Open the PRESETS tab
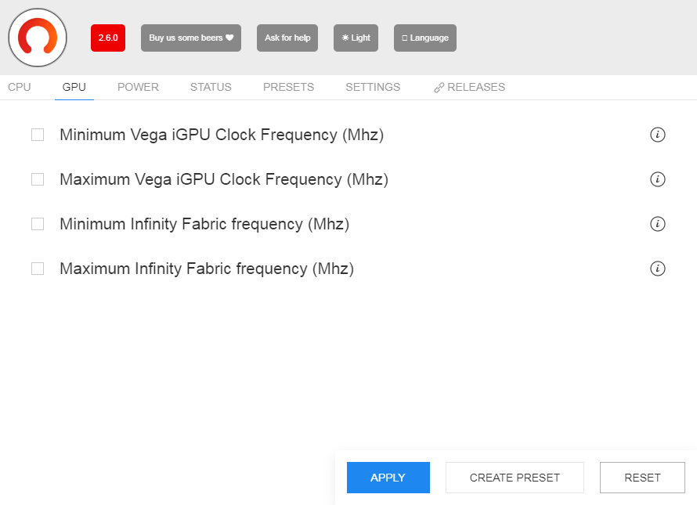 tap(288, 87)
